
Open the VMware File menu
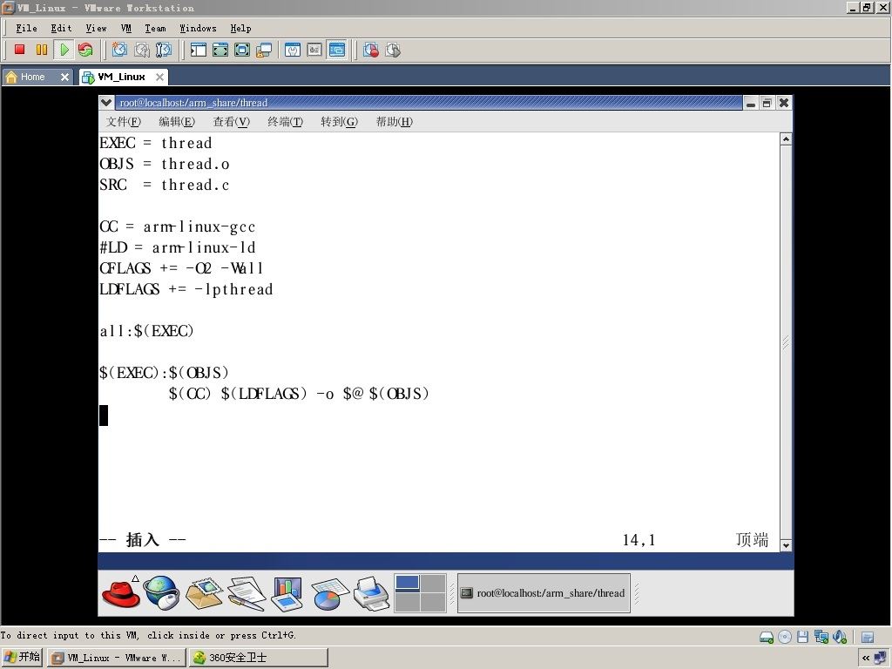click(26, 28)
